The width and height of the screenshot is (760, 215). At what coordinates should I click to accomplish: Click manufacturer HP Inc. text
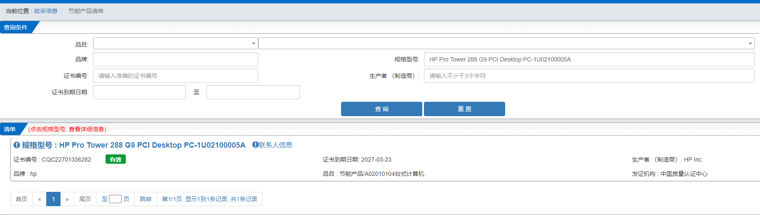[x=693, y=159]
